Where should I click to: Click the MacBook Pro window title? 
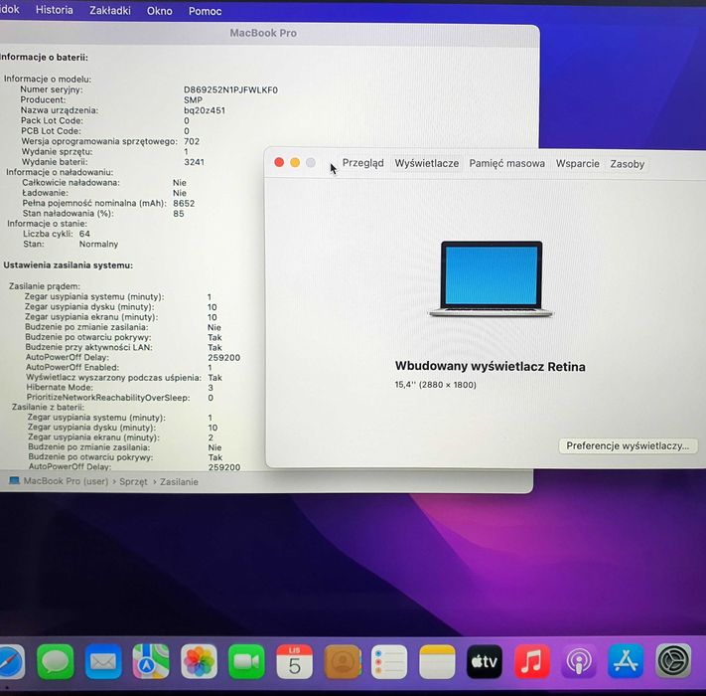pos(263,33)
